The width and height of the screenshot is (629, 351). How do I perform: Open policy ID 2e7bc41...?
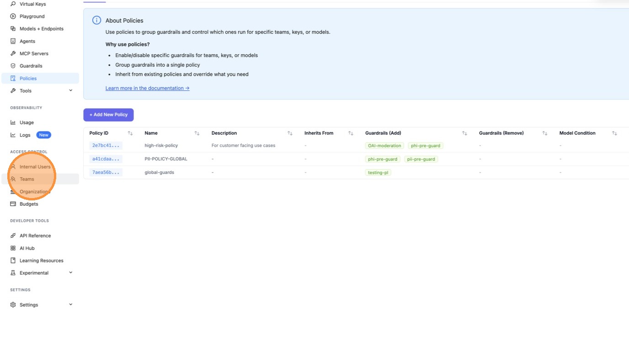click(x=106, y=146)
